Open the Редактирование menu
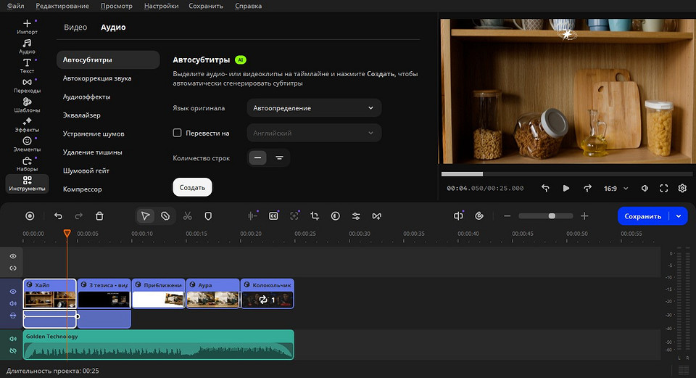696x378 pixels. 62,6
